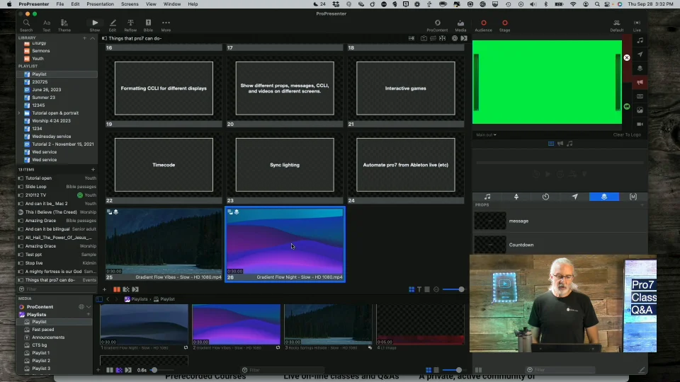680x382 pixels.
Task: Switch to the audio bin tab
Action: coord(487,197)
